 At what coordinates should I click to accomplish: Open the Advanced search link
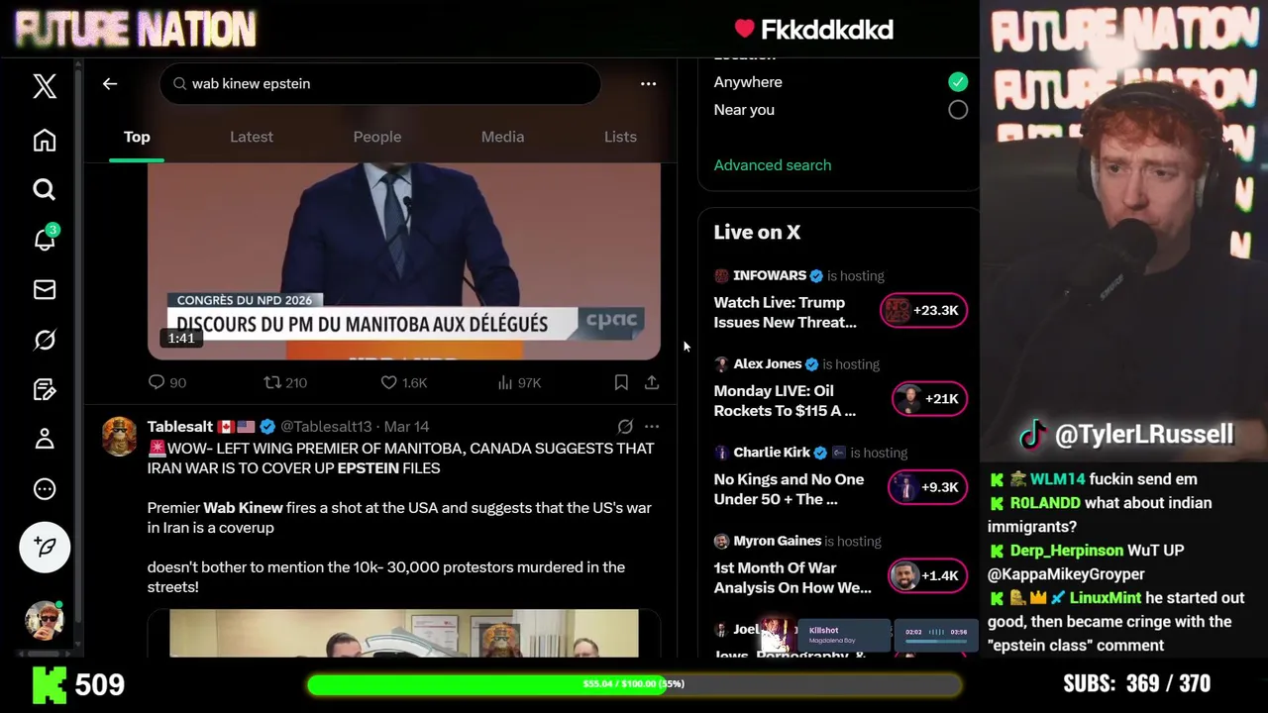point(773,165)
